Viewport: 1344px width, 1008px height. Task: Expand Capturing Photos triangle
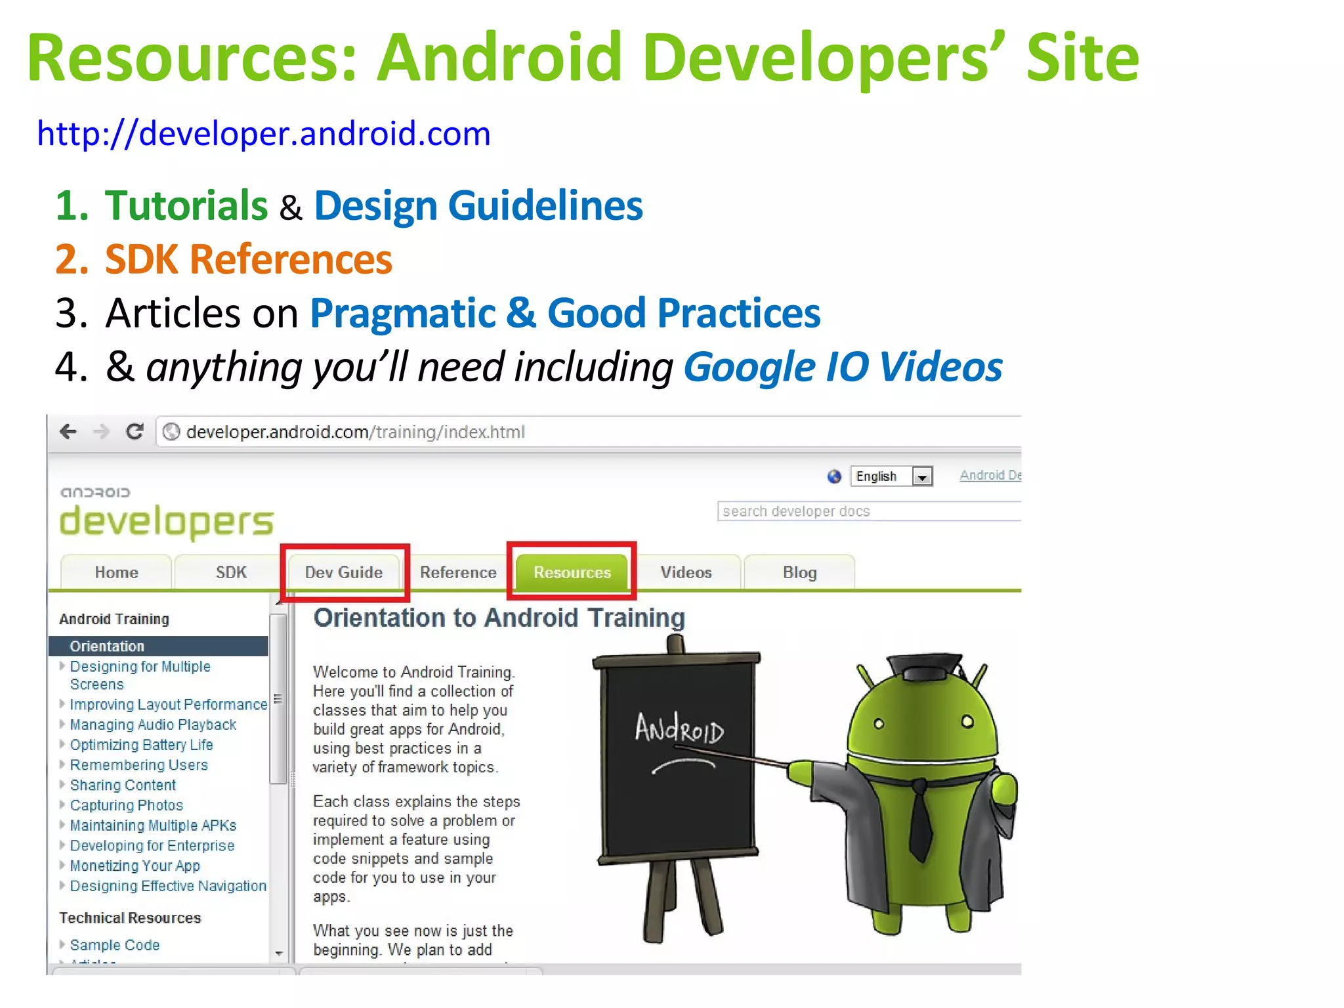(62, 805)
